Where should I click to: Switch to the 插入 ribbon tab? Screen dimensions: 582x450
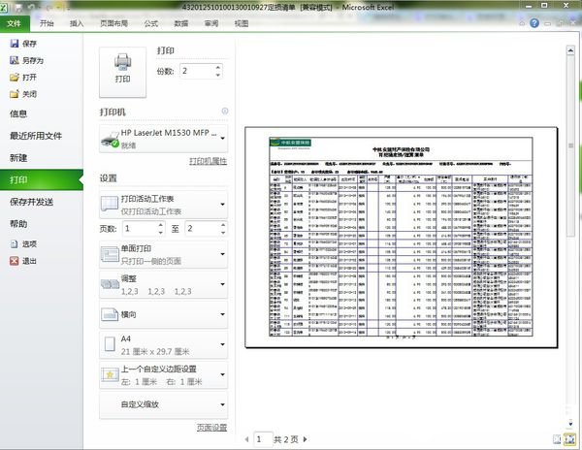(x=77, y=23)
